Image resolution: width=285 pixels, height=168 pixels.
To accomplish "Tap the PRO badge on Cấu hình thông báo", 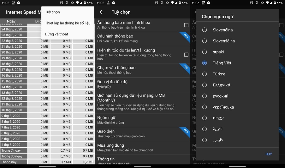I will (186, 36).
